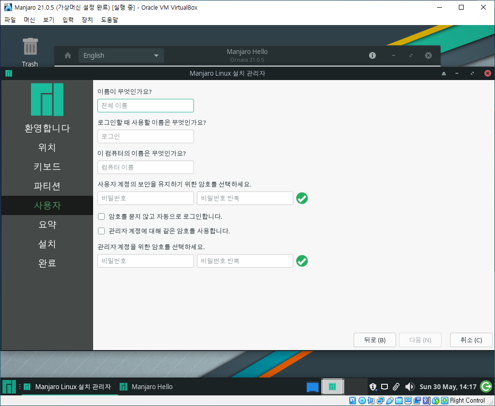Click the computer name (컴퓨터 이름) field
This screenshot has height=406, width=495.
tap(146, 167)
